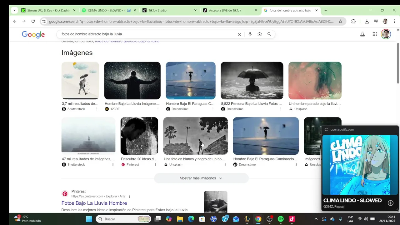This screenshot has height=225, width=400.
Task: Open the Google account avatar
Action: 386,34
